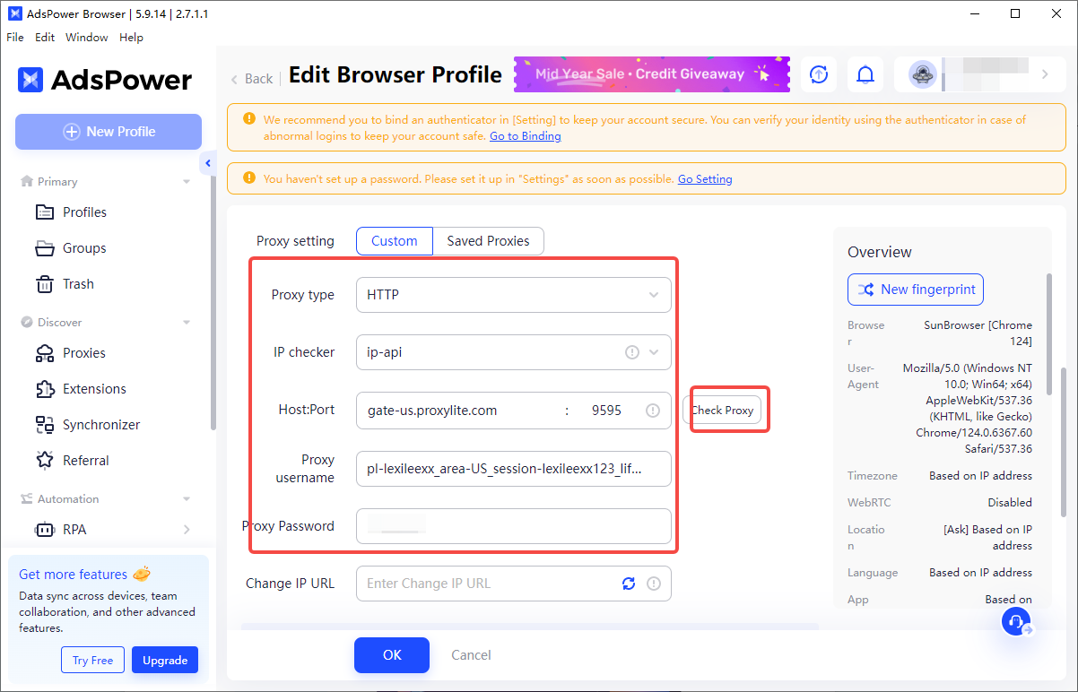Click the info icon in Change IP URL field
The image size is (1078, 692).
(x=654, y=584)
